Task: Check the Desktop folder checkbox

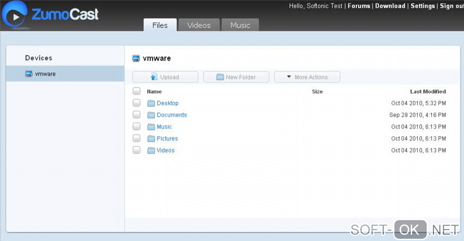Action: pos(136,103)
